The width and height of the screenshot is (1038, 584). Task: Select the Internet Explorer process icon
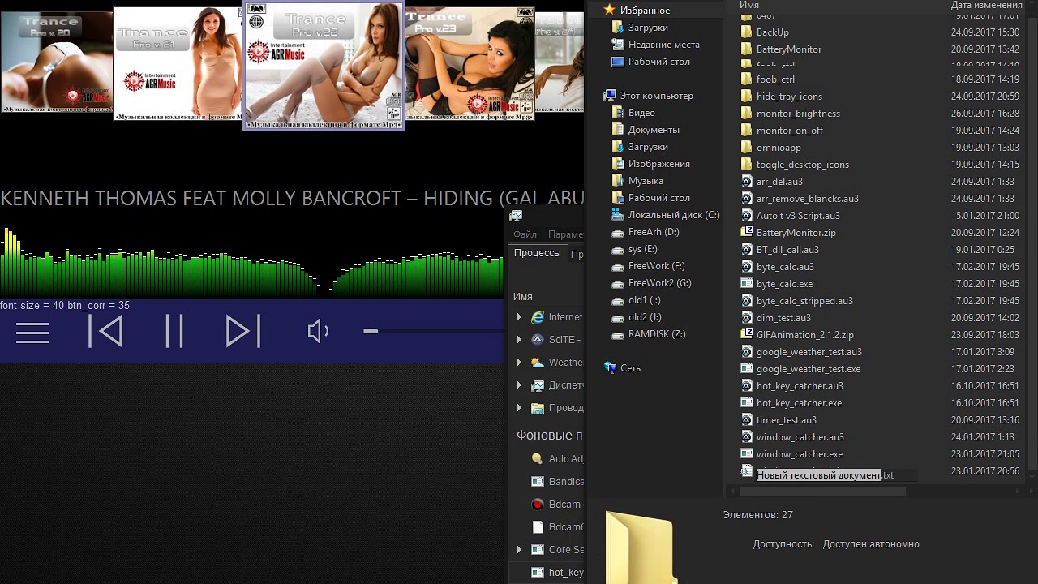(x=537, y=317)
